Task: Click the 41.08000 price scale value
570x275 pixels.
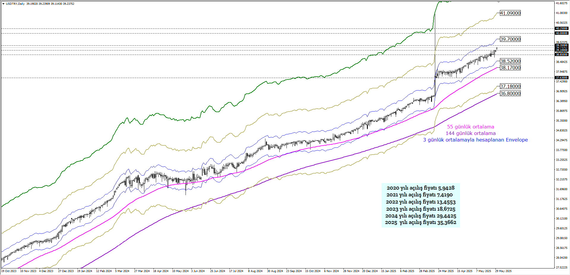Action: point(561,13)
